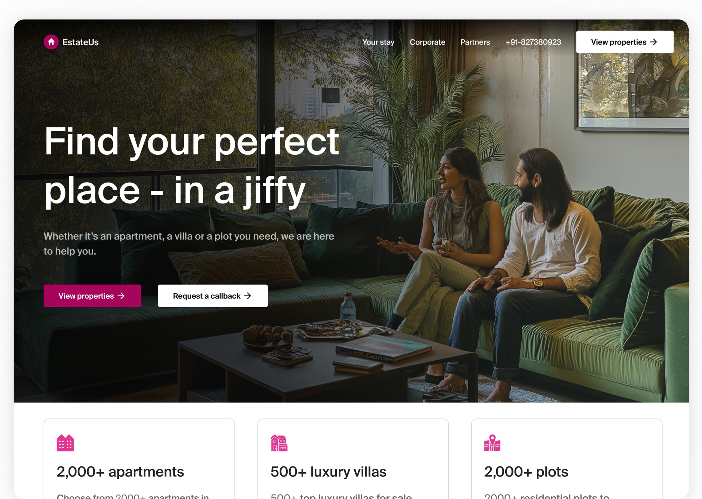Click the apartments building icon
The height and width of the screenshot is (499, 702).
(x=65, y=443)
